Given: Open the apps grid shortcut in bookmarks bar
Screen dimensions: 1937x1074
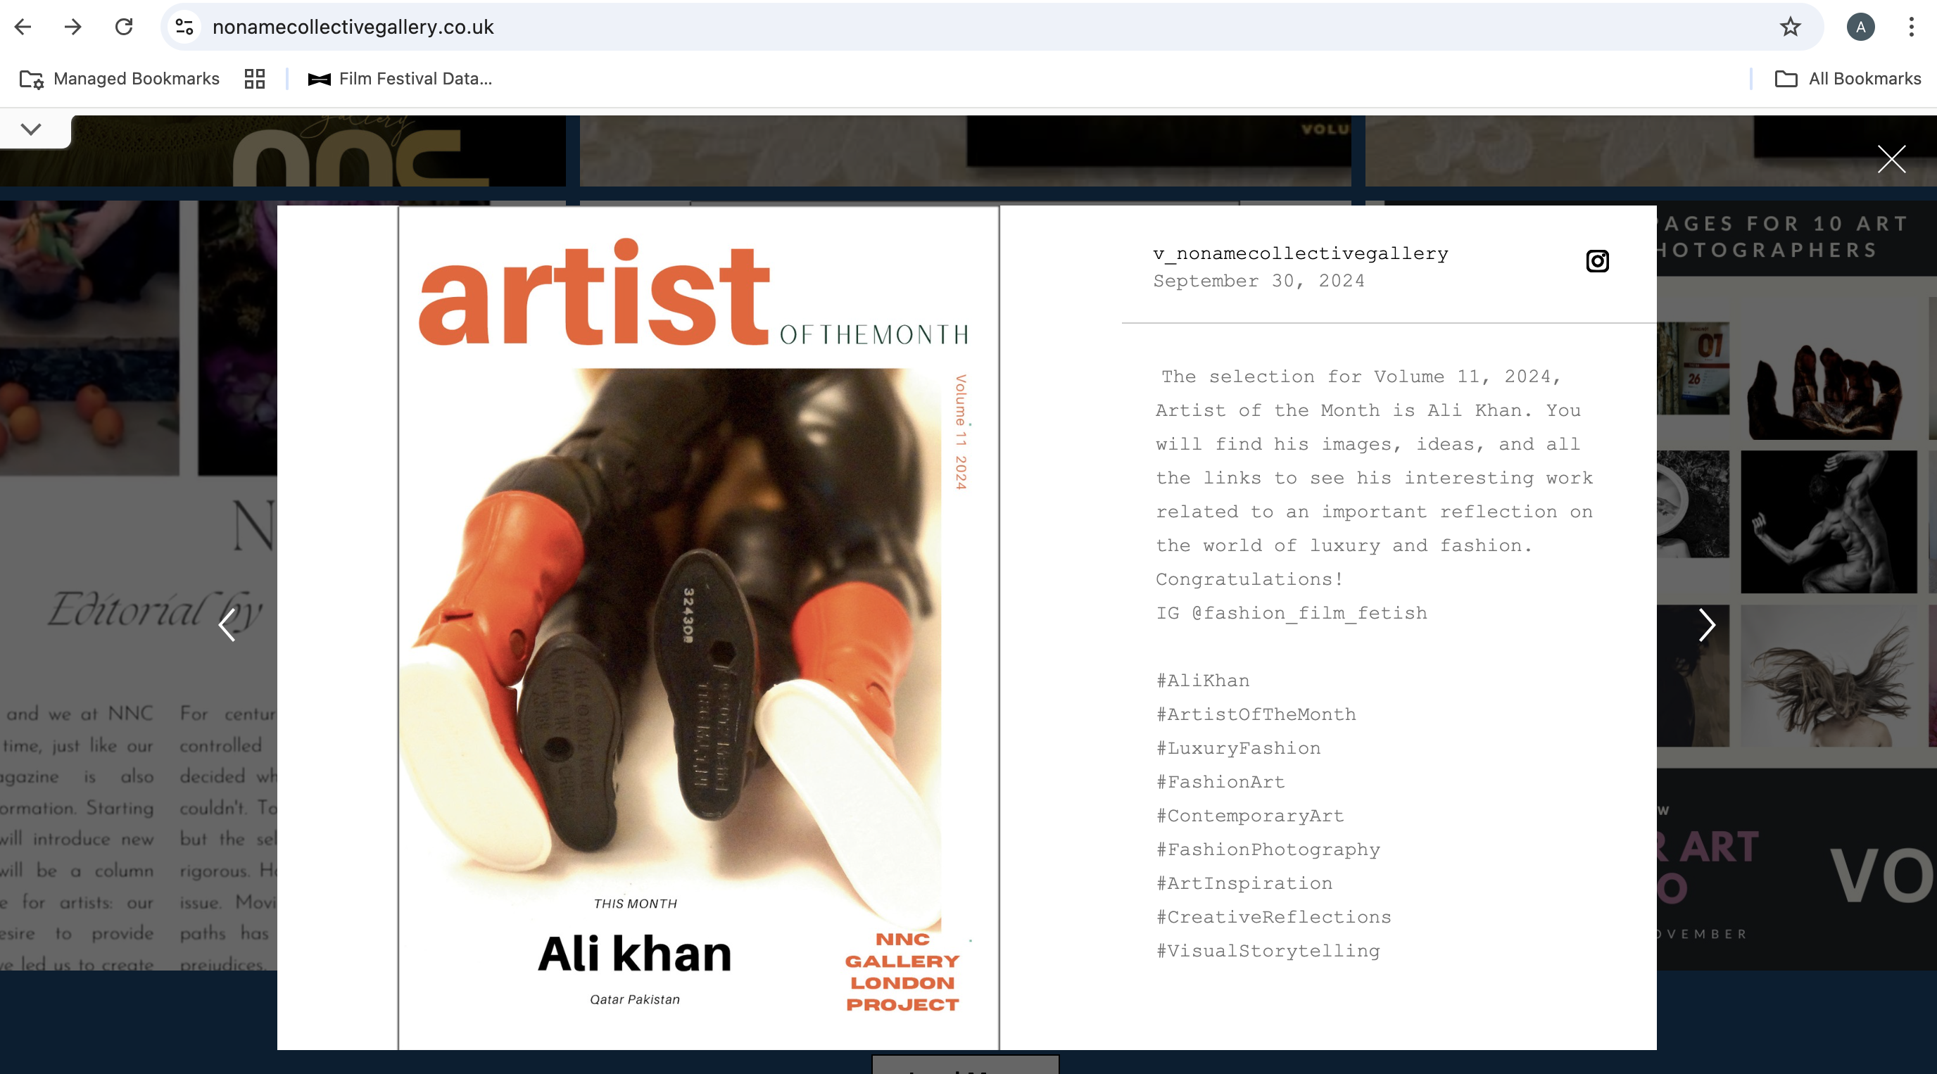Looking at the screenshot, I should tap(255, 79).
